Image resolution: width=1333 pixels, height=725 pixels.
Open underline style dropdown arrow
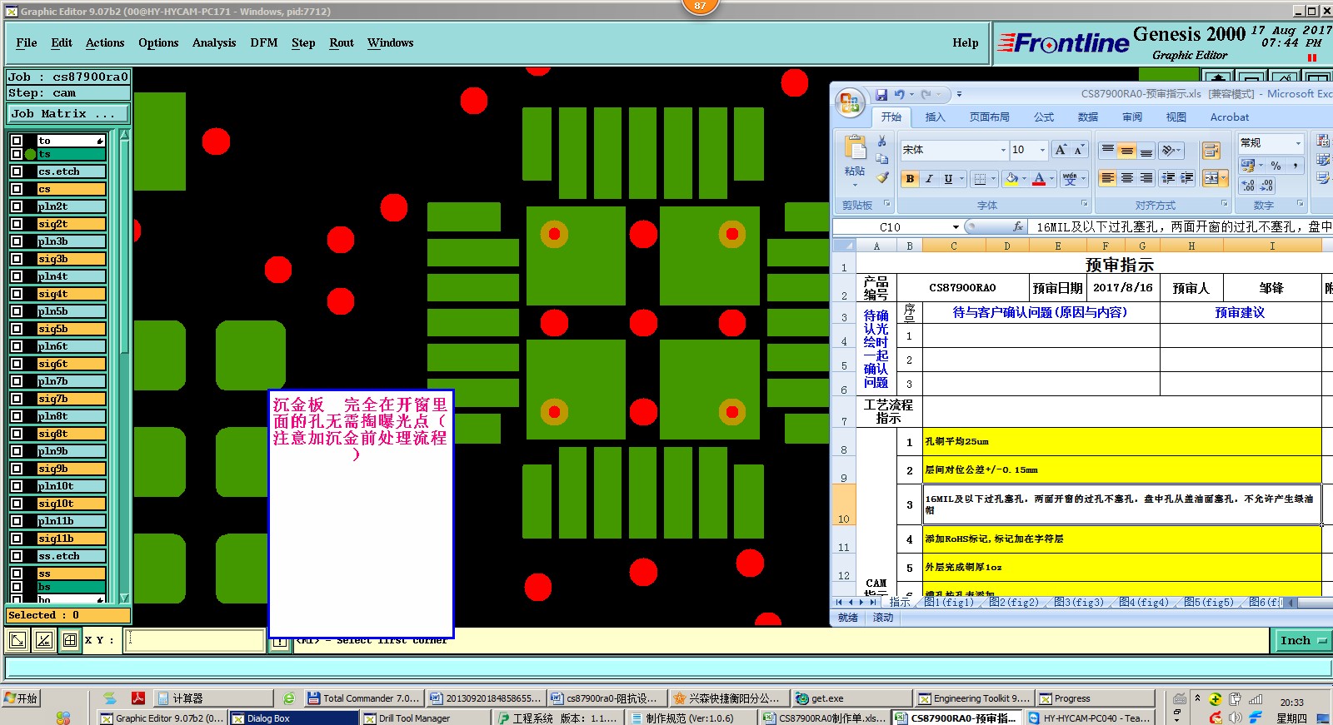961,179
